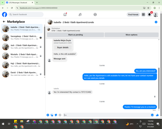
Task: Open the account profile menu
Action: point(156,15)
